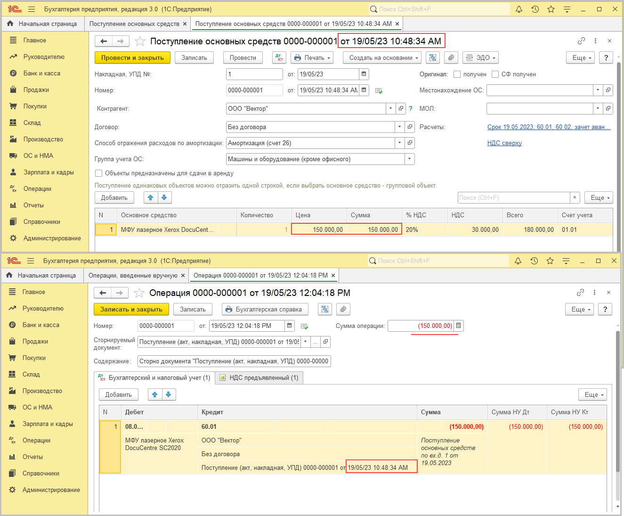Move row down arrow in receipt table

click(164, 197)
